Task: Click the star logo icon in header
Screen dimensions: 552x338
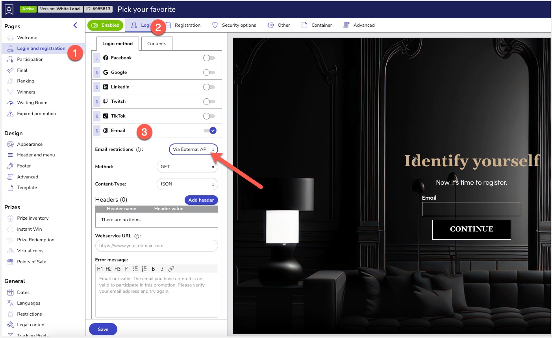Action: (x=9, y=9)
